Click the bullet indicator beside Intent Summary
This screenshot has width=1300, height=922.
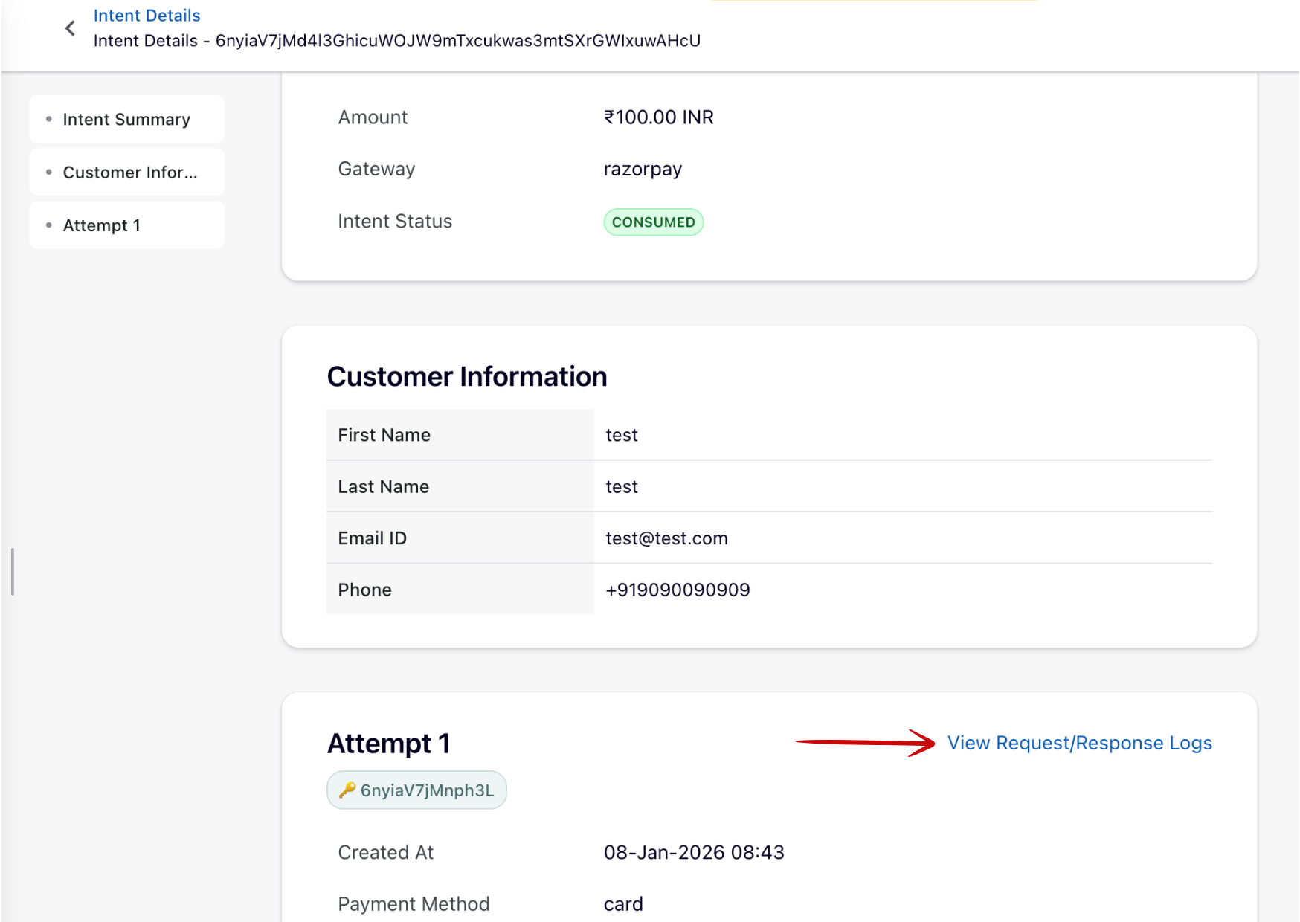47,119
